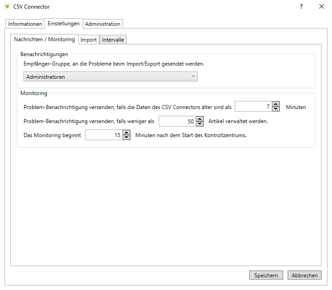Click the help question mark button

click(301, 7)
